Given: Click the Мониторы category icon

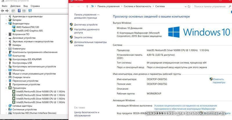Looking at the screenshot, I should [x=10, y=70].
